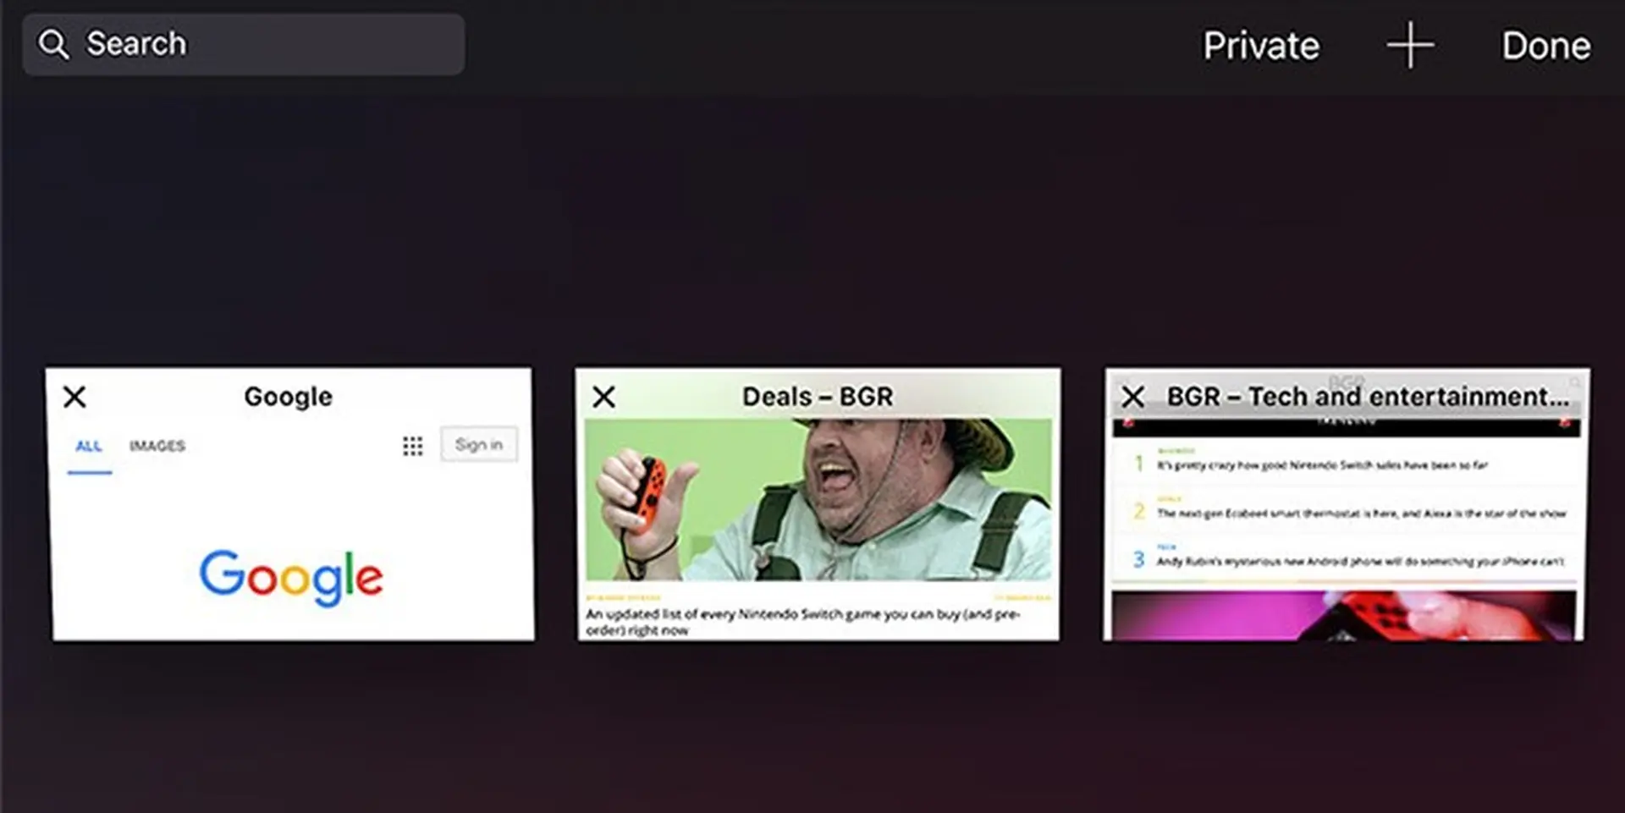
Task: Open the Ecobee smart thermostat article
Action: [1361, 513]
